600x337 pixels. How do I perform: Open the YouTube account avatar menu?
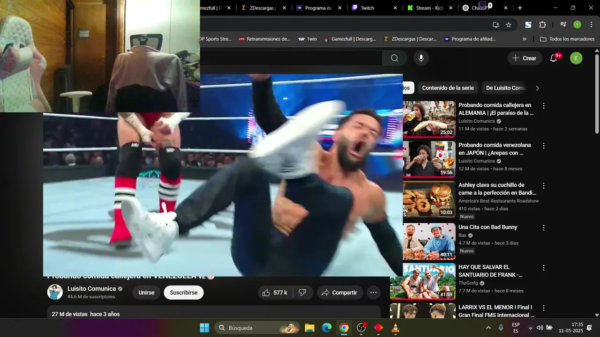tap(576, 58)
